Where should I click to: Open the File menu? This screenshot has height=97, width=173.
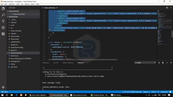point(2,4)
